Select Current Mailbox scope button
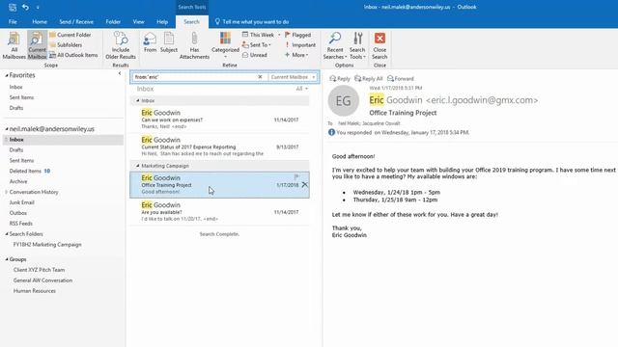This screenshot has height=347, width=618. tap(37, 45)
